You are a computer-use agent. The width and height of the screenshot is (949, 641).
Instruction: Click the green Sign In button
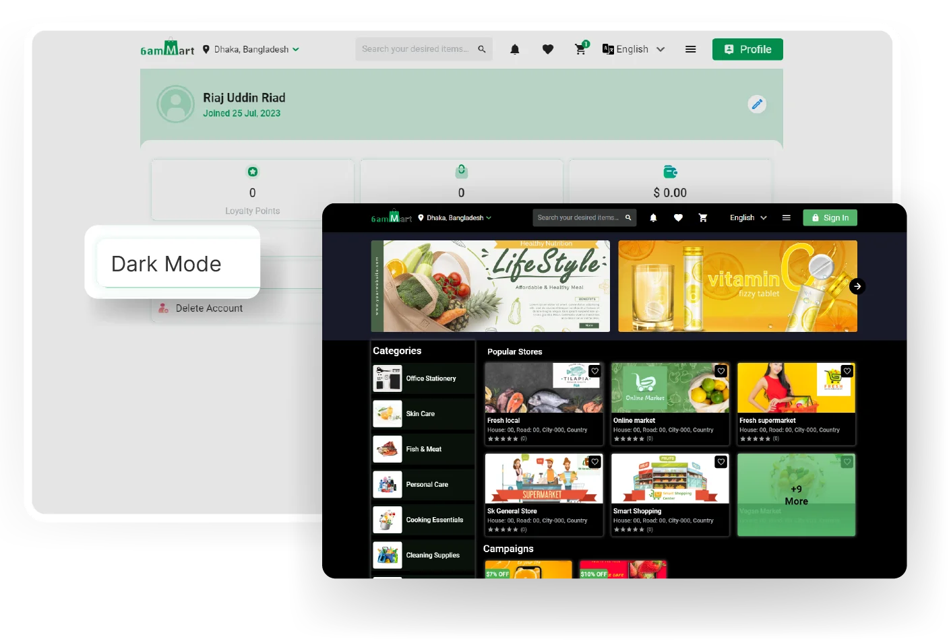(x=830, y=217)
